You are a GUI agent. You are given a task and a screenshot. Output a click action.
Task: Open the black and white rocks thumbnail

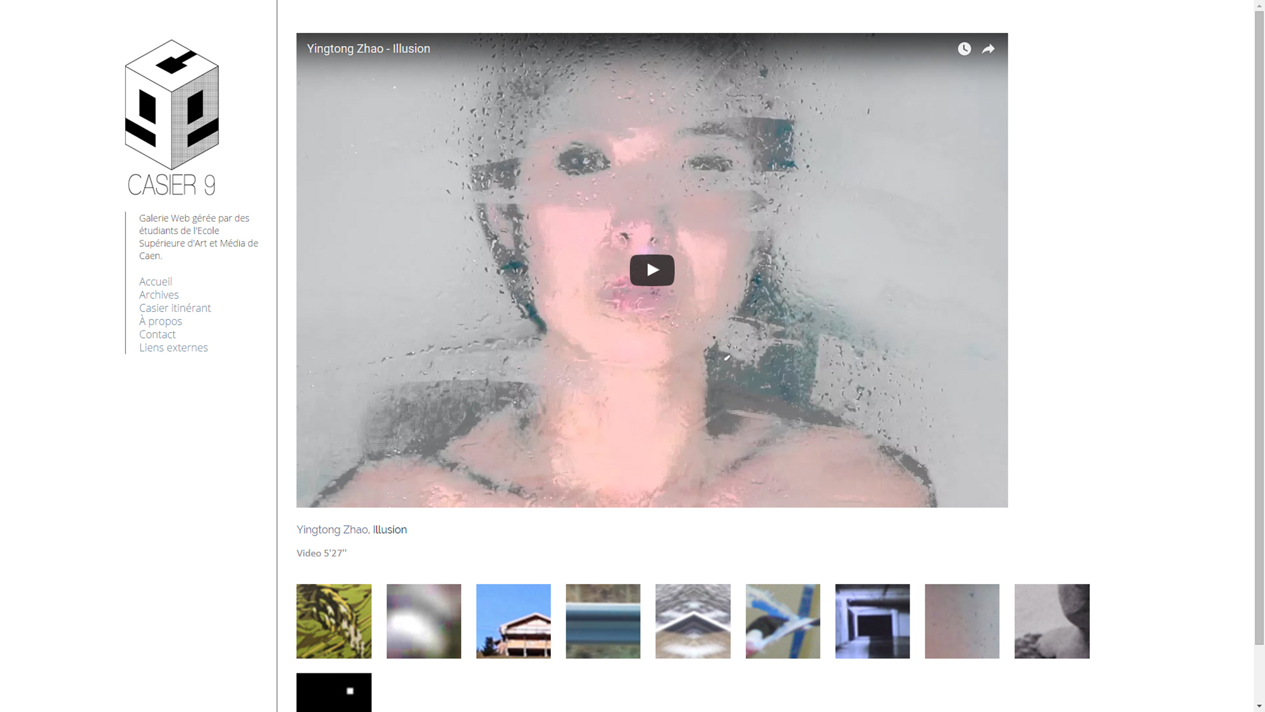click(1052, 621)
